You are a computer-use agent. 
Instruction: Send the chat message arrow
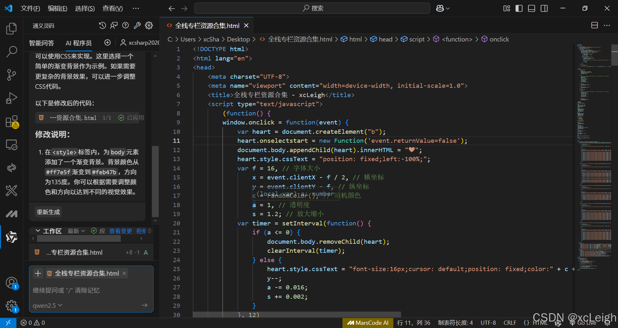coord(145,305)
